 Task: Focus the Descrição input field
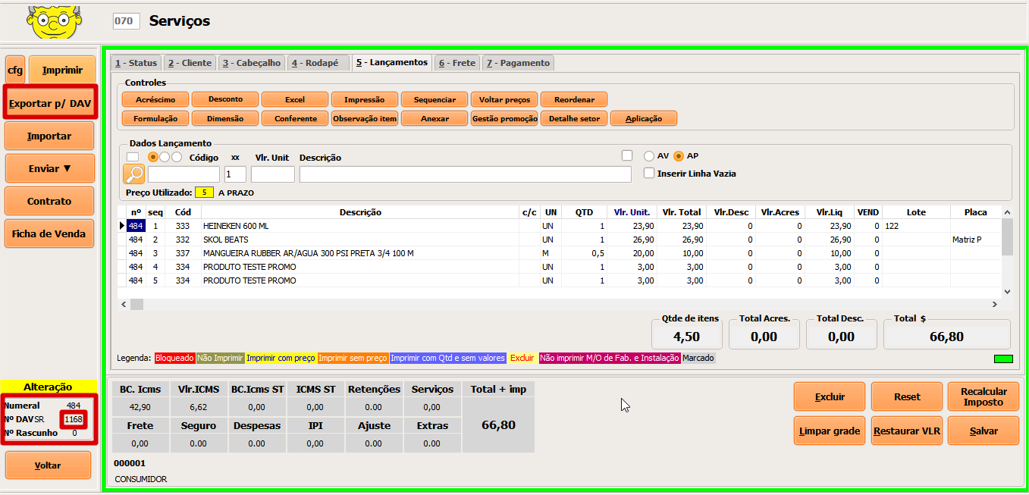click(x=465, y=174)
